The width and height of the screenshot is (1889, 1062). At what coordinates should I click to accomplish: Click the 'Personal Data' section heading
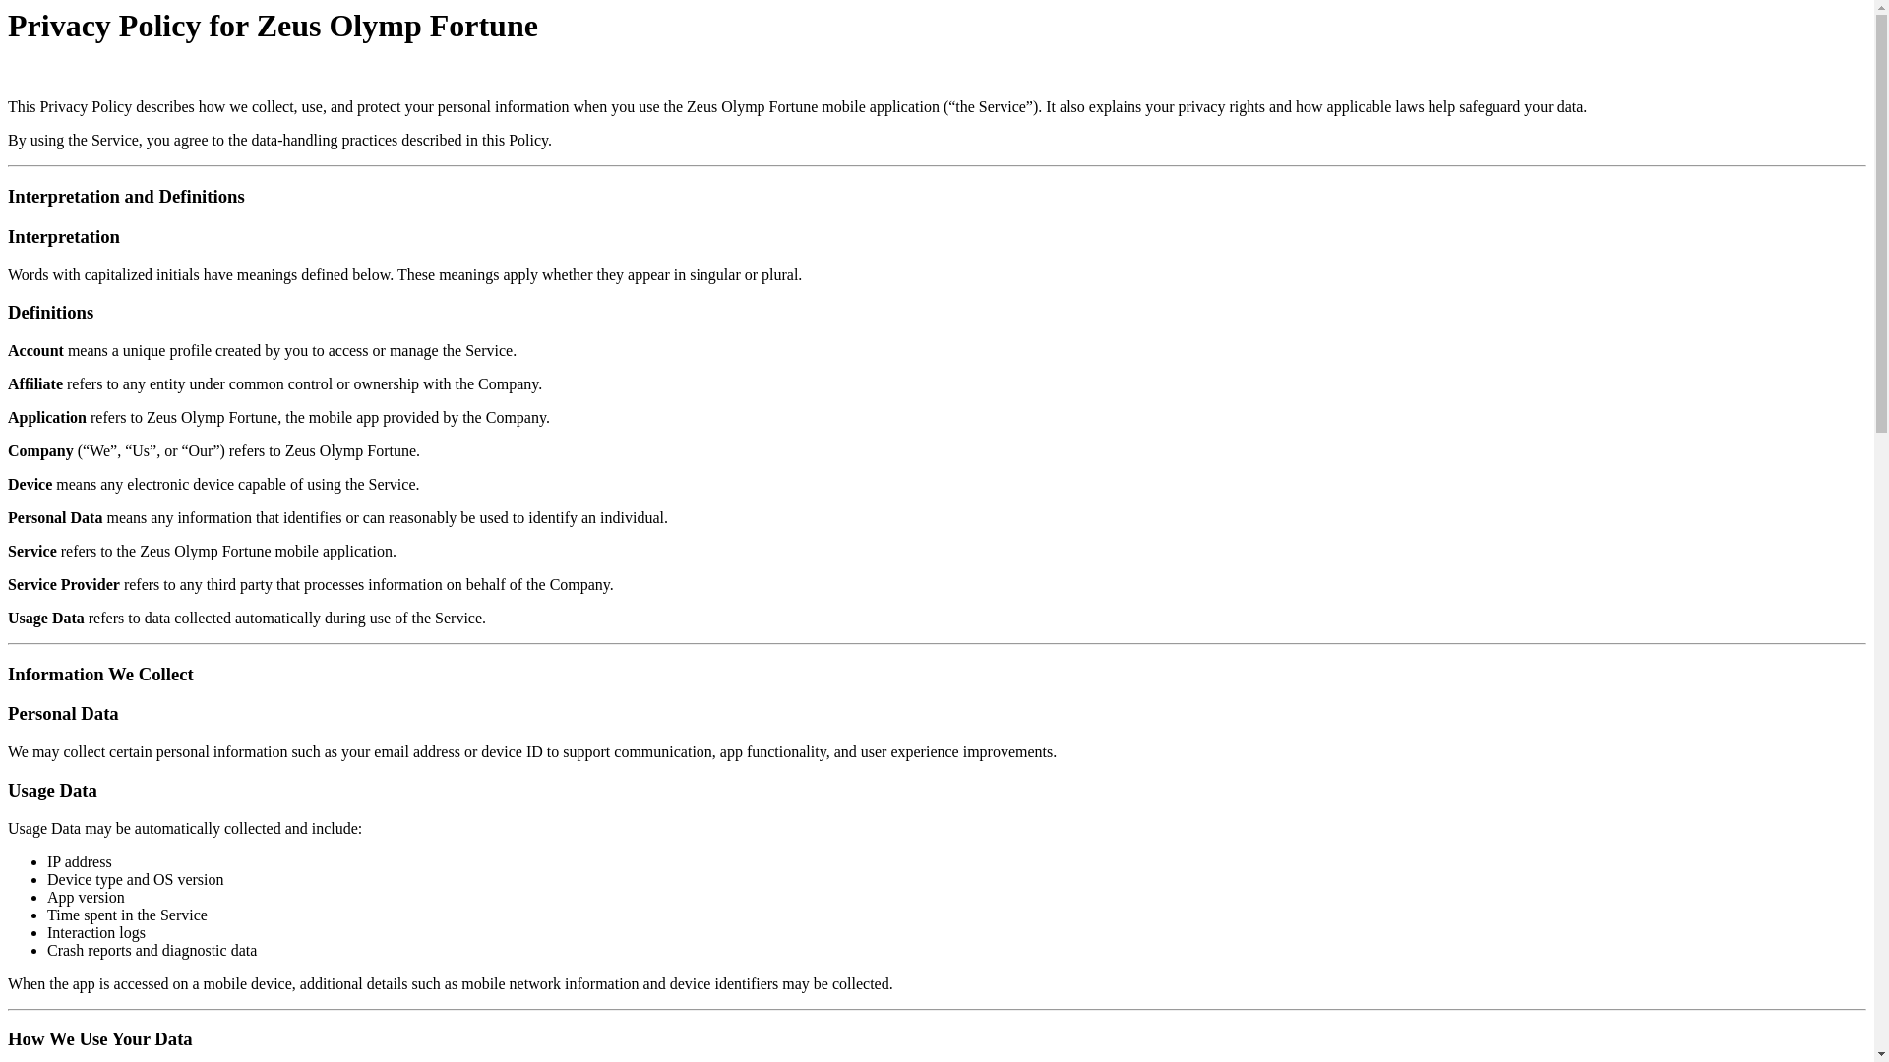[63, 714]
